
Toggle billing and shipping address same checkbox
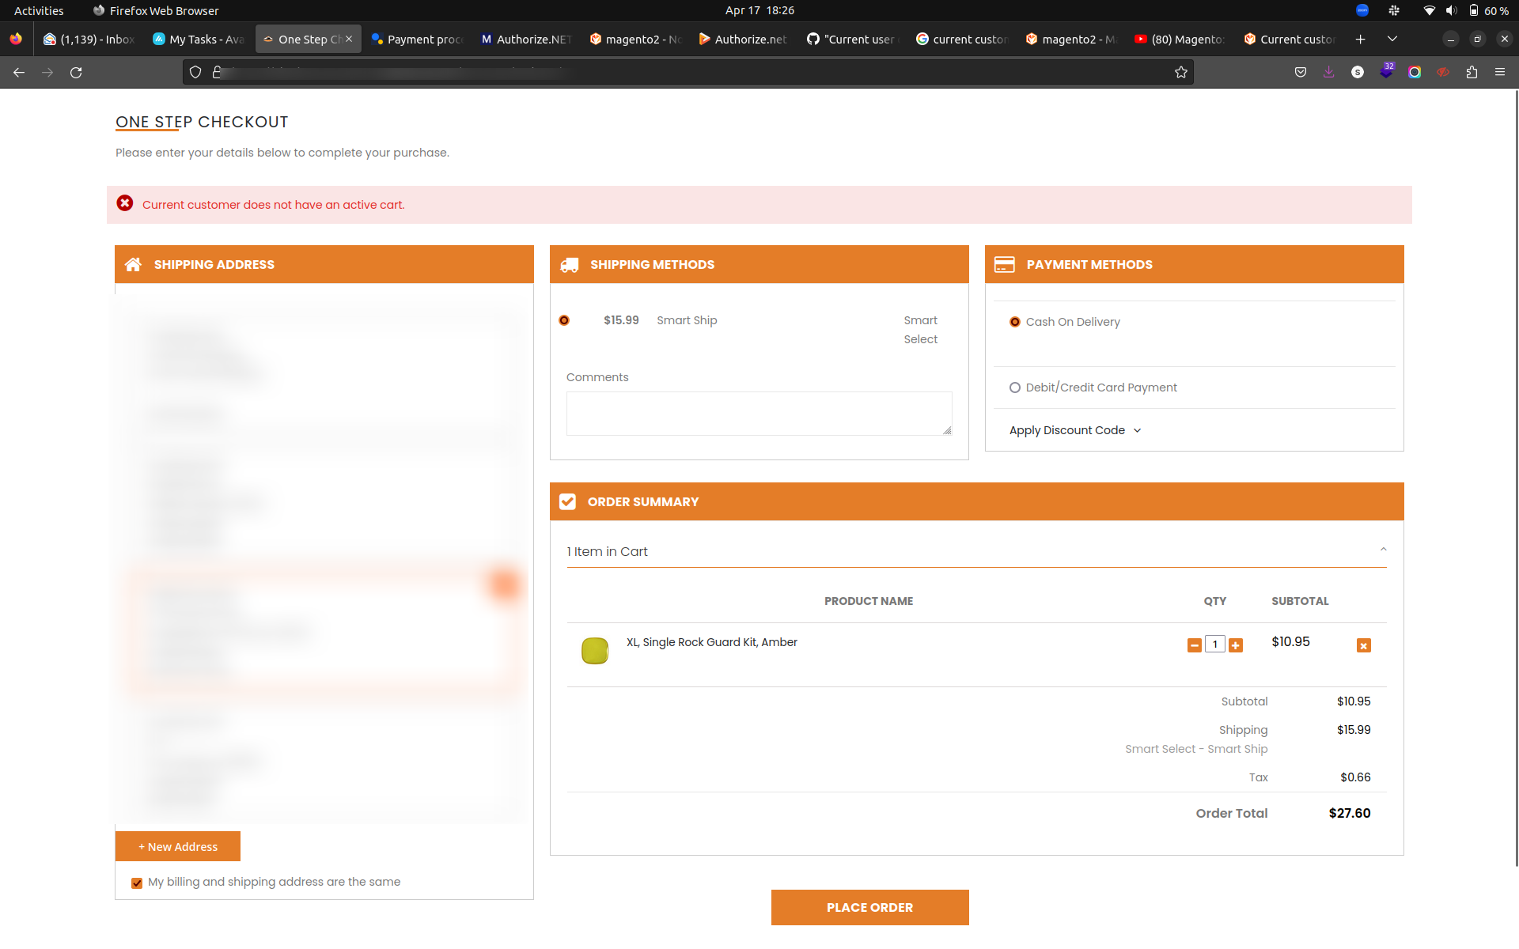(x=137, y=883)
